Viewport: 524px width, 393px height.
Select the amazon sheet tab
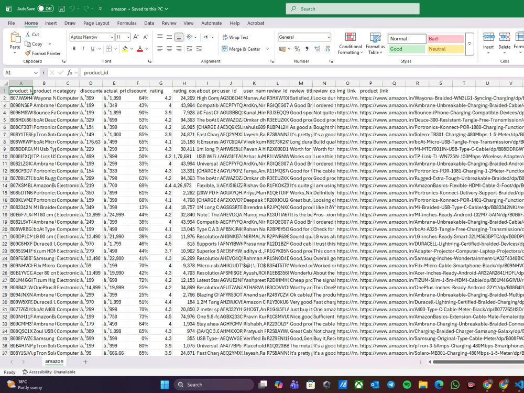54,361
